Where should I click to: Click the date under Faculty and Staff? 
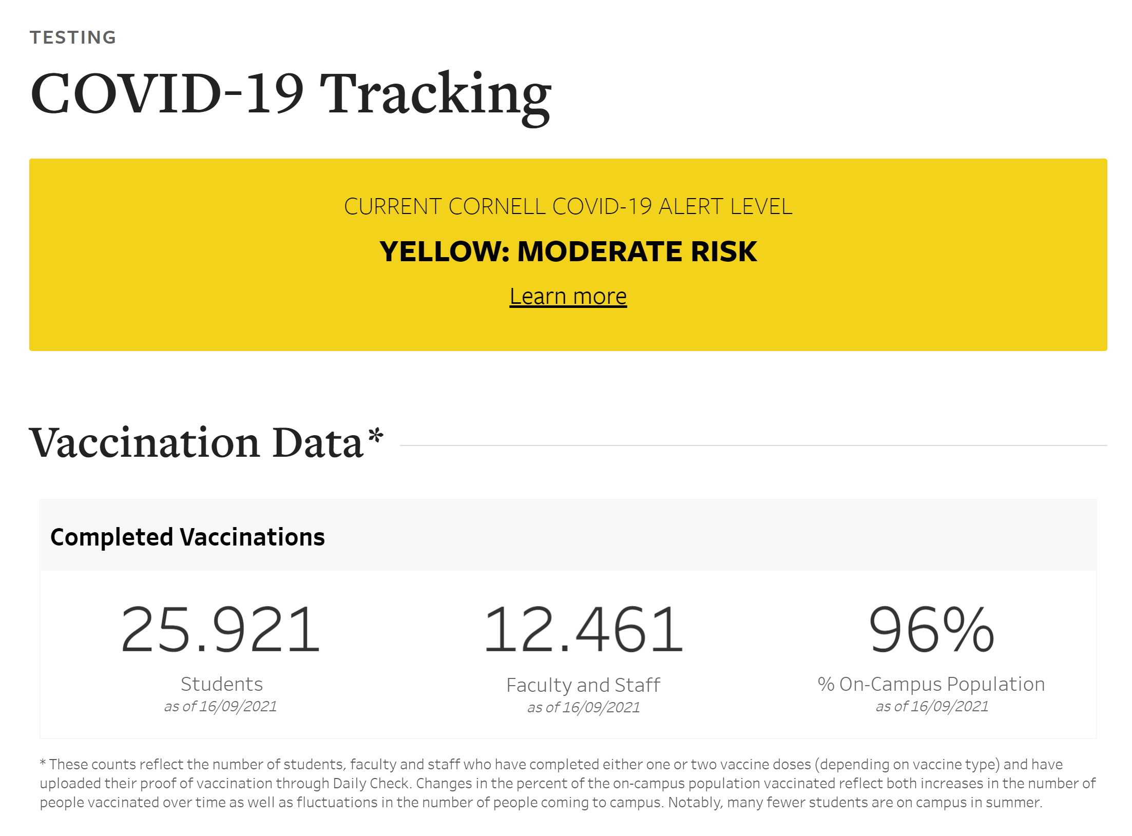(x=583, y=708)
